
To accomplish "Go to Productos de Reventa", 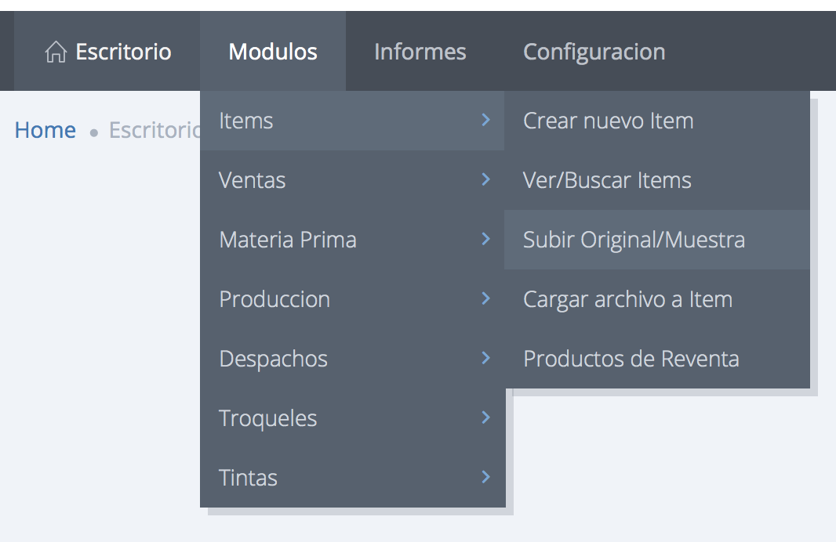I will [x=631, y=359].
